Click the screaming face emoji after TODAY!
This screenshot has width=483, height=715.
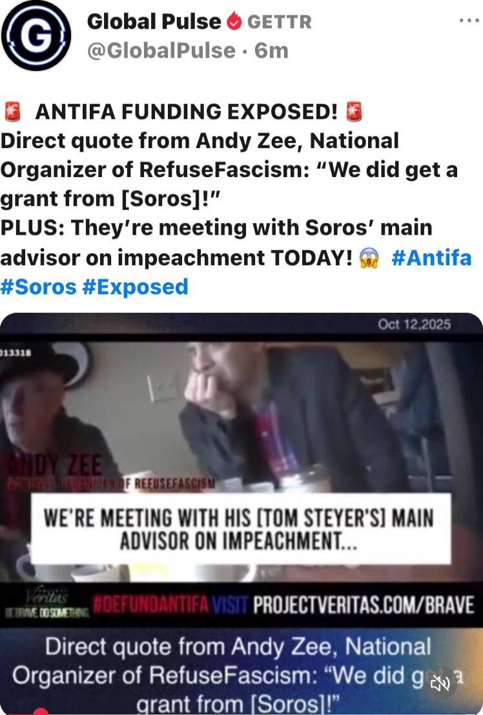tap(369, 259)
